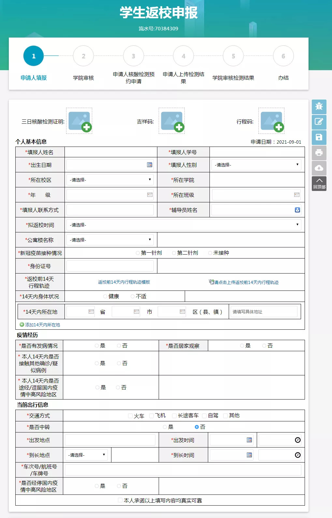
Task: Select 健康 for 14天内身体状况
Action: (x=105, y=296)
